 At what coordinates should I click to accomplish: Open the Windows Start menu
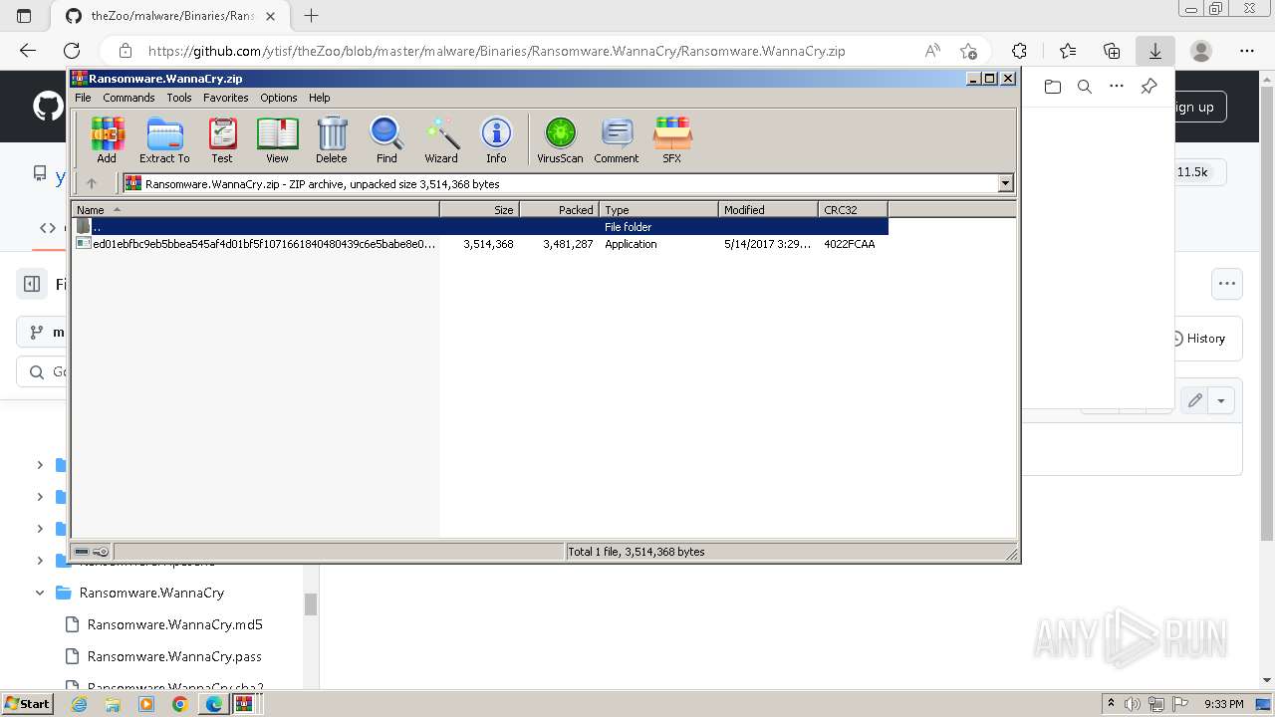(27, 703)
